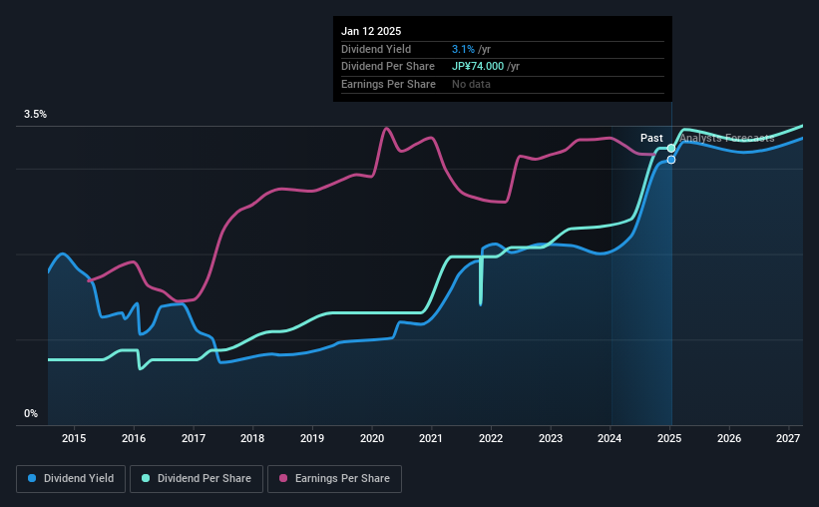Click the 'No data' earnings value

point(471,84)
